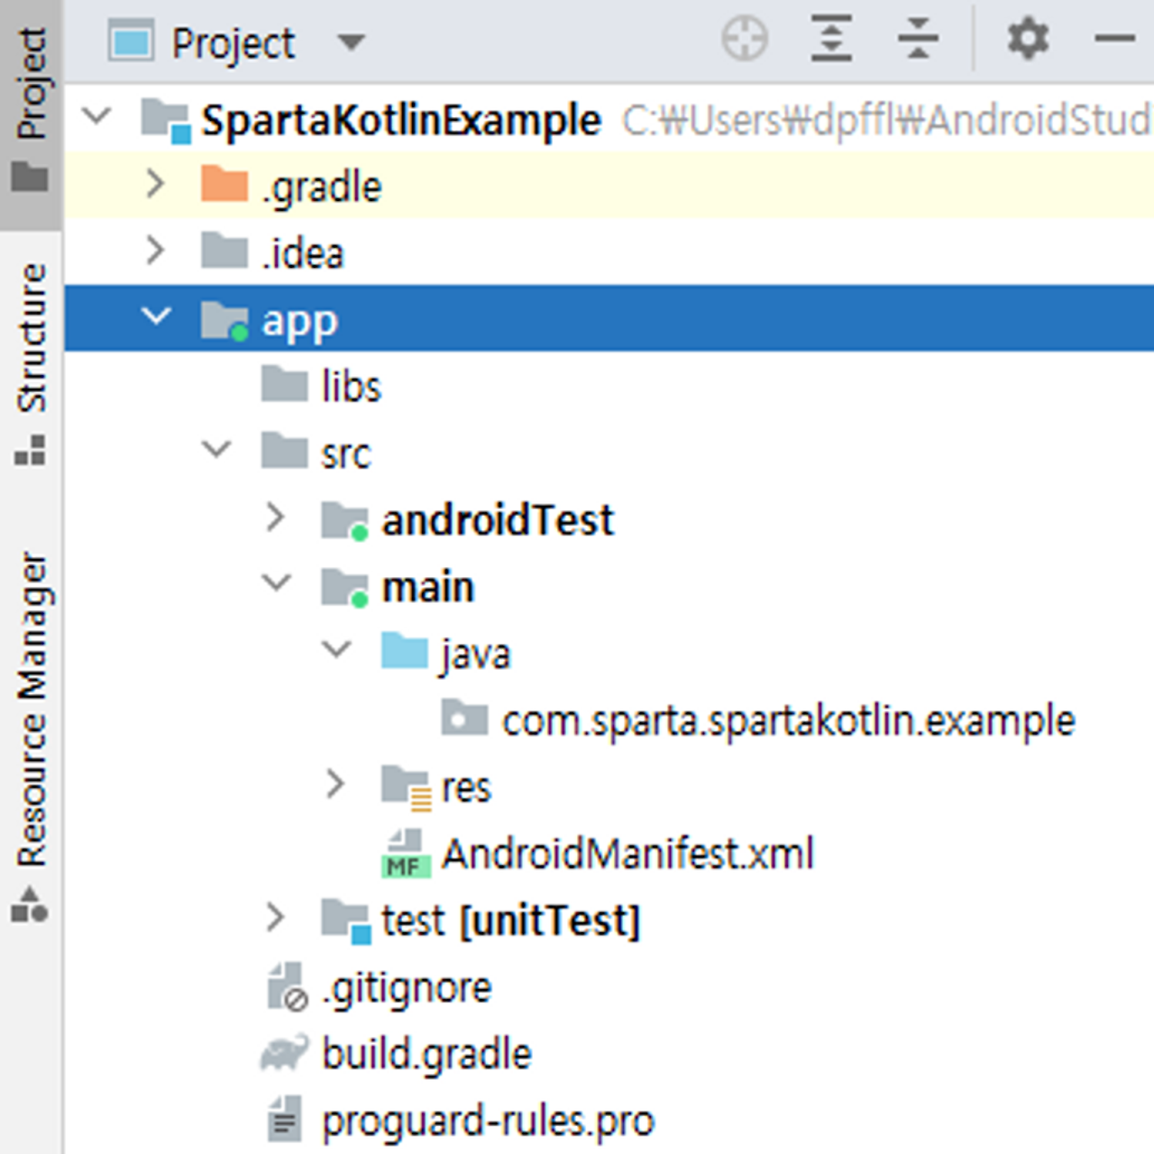
Task: Select the .gradle folder row
Action: point(609,184)
